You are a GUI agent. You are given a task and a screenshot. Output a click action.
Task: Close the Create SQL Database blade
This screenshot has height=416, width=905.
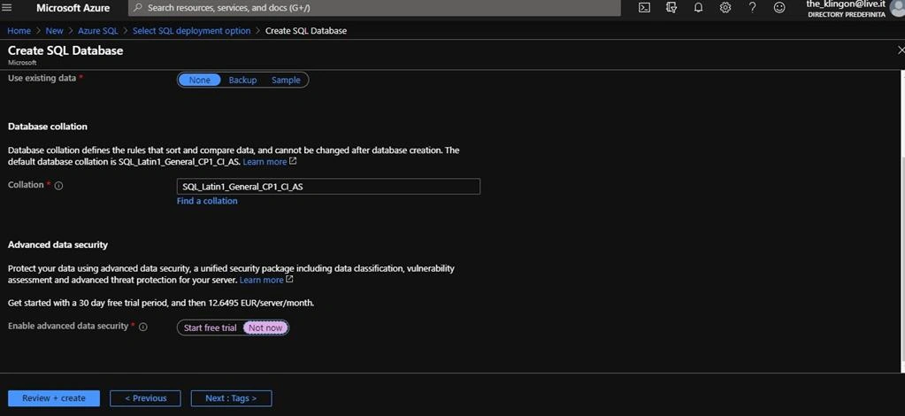coord(901,50)
